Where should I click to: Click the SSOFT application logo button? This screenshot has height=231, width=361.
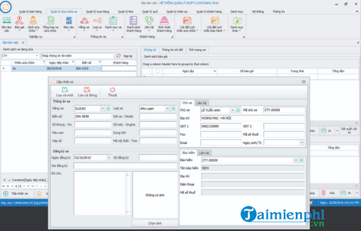pyautogui.click(x=6, y=7)
